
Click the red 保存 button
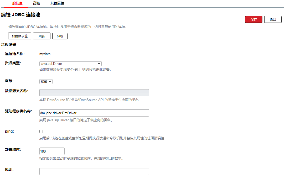[x=253, y=19]
